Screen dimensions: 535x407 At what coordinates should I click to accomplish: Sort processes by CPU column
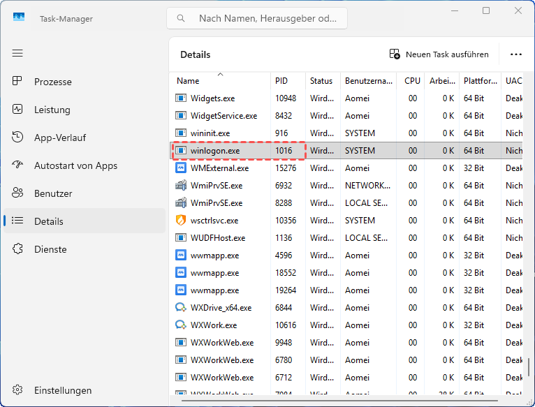pyautogui.click(x=412, y=81)
